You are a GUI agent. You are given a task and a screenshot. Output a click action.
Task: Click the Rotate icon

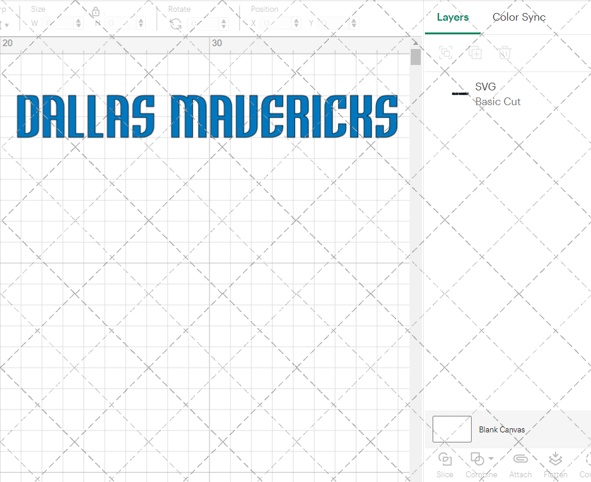click(176, 24)
